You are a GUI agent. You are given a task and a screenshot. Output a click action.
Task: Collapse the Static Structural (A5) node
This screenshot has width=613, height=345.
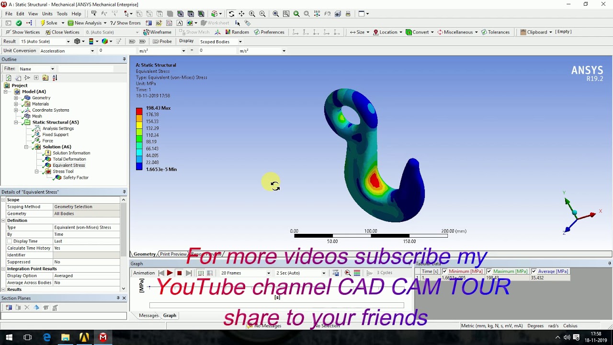click(16, 122)
